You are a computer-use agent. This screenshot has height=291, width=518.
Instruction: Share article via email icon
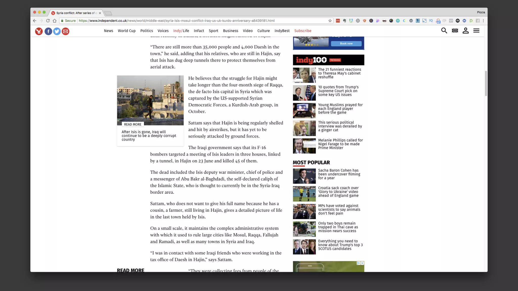tap(66, 31)
